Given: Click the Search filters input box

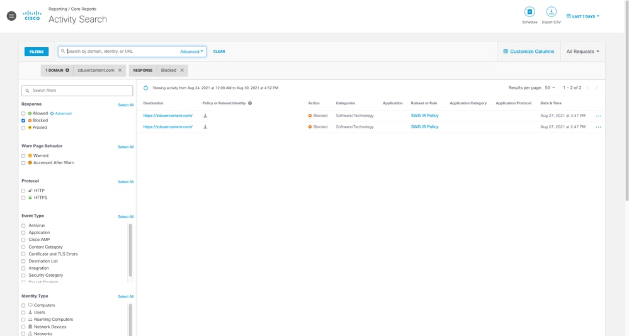Looking at the screenshot, I should (77, 91).
